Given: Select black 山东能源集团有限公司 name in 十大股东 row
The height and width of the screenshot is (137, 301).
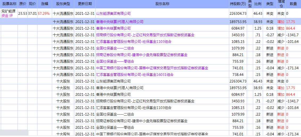Looking at the screenshot, I should [x=113, y=81].
